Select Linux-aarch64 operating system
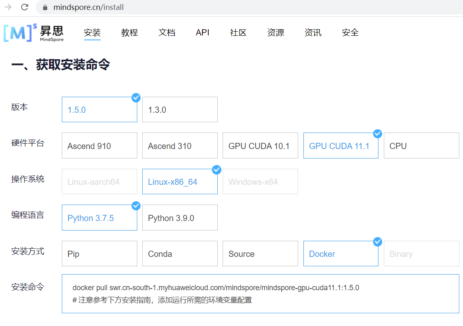The height and width of the screenshot is (326, 463). [x=99, y=182]
